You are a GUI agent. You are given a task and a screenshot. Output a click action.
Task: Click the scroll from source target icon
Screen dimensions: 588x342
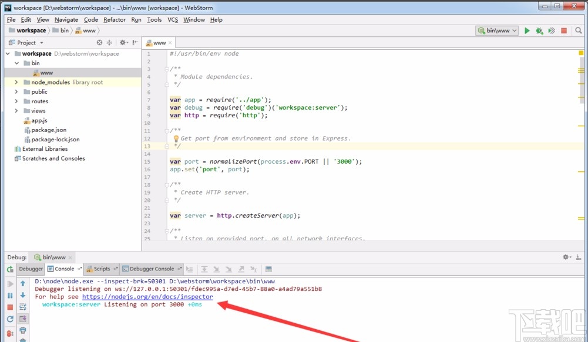(x=99, y=43)
